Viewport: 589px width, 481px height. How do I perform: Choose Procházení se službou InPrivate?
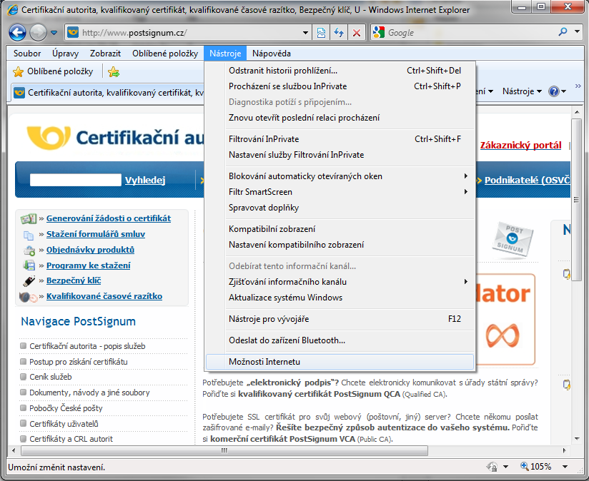coord(340,86)
